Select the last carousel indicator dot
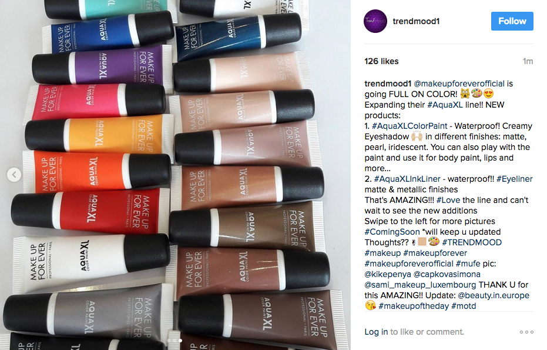Viewport: 547px width, 350px height. (x=180, y=341)
